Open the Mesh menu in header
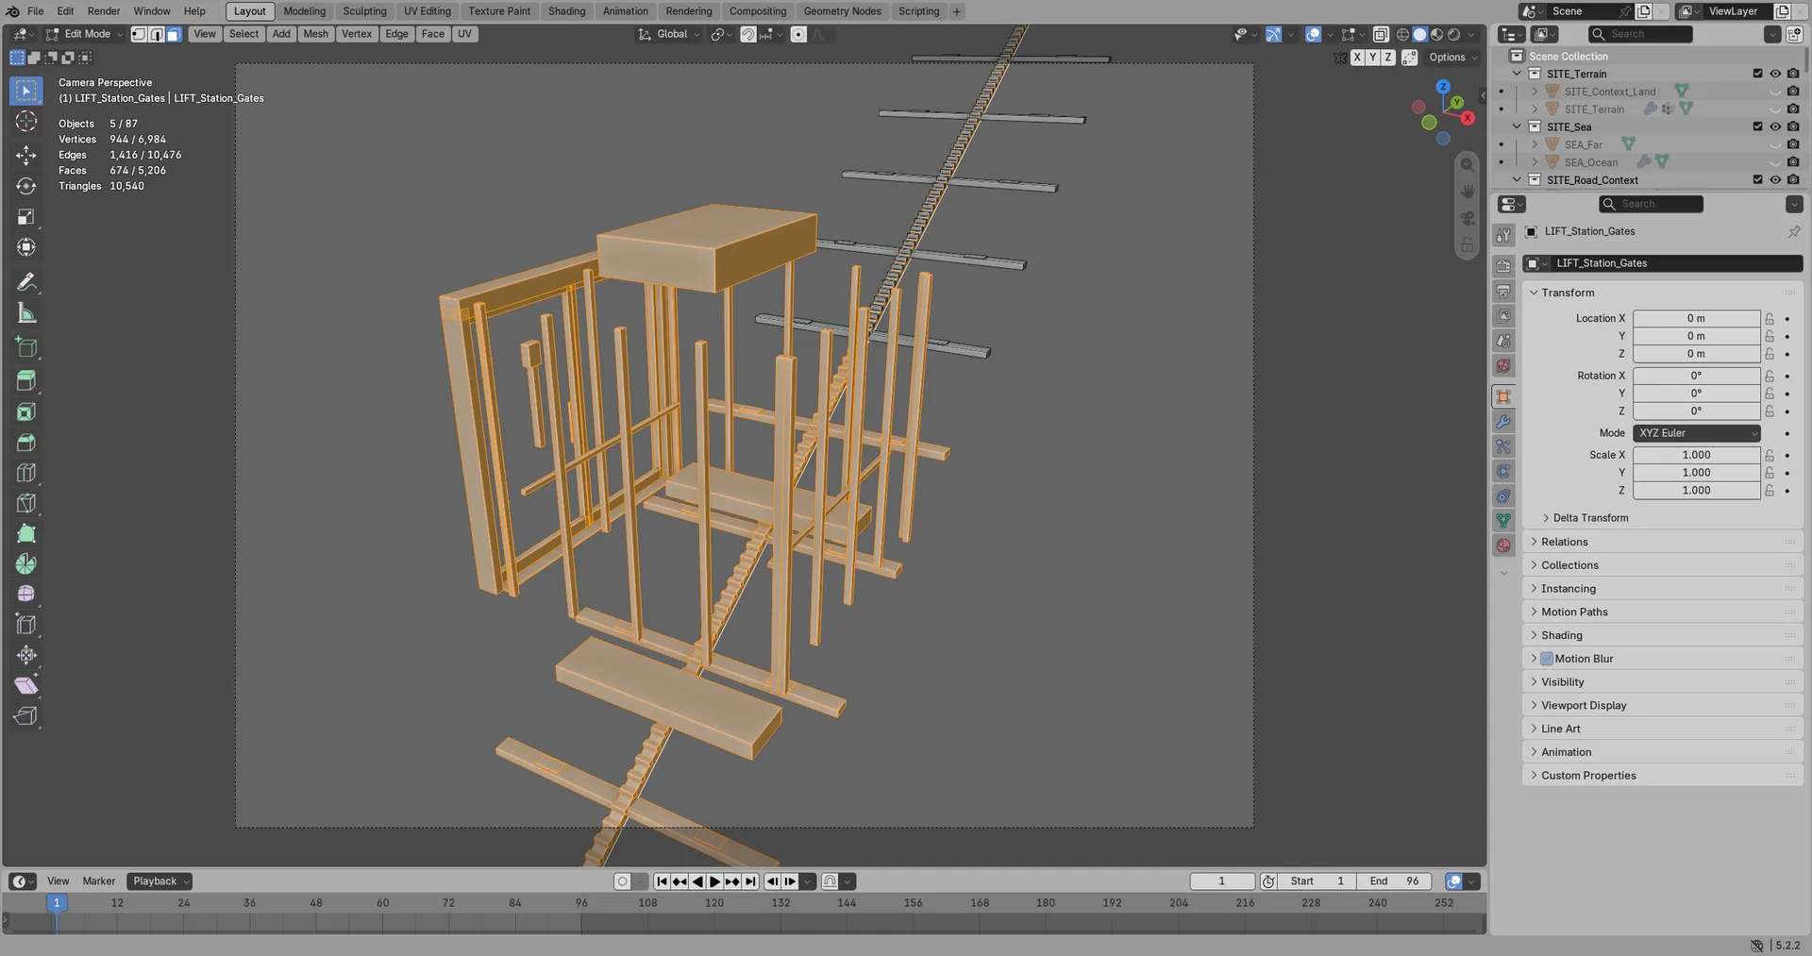This screenshot has width=1812, height=956. coord(316,34)
